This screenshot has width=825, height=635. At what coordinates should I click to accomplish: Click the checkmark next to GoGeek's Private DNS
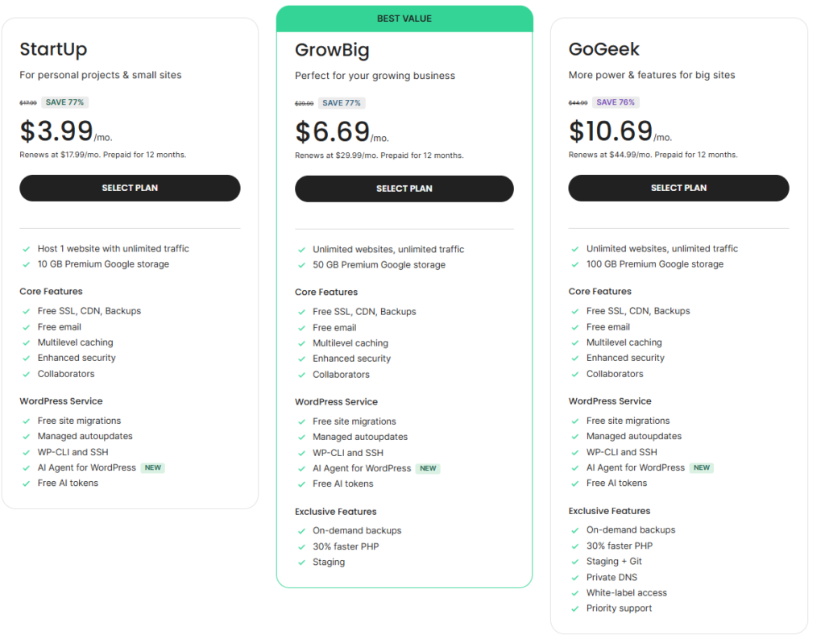tap(574, 577)
